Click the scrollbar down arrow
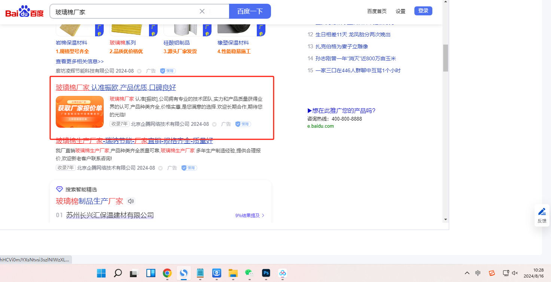Image resolution: width=551 pixels, height=282 pixels. [x=445, y=219]
